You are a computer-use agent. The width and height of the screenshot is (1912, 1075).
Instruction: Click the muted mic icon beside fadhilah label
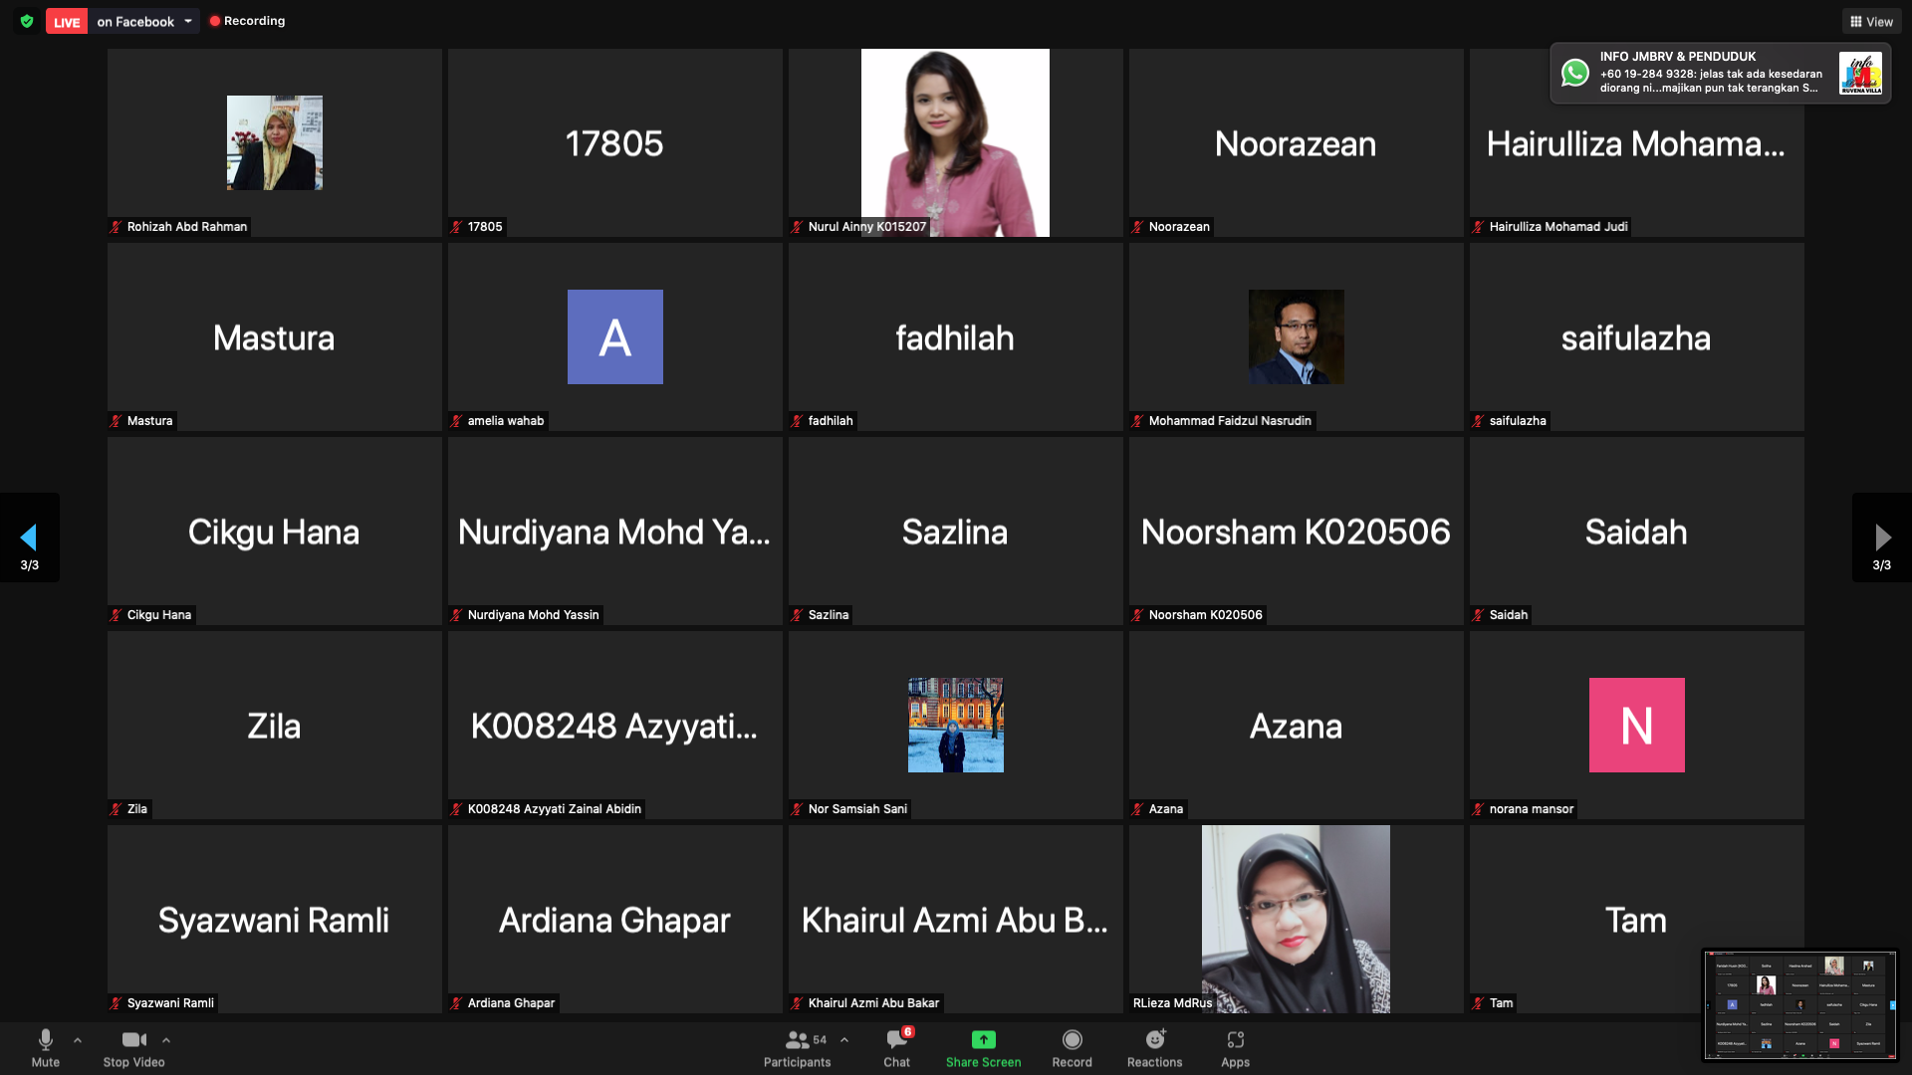(x=797, y=421)
